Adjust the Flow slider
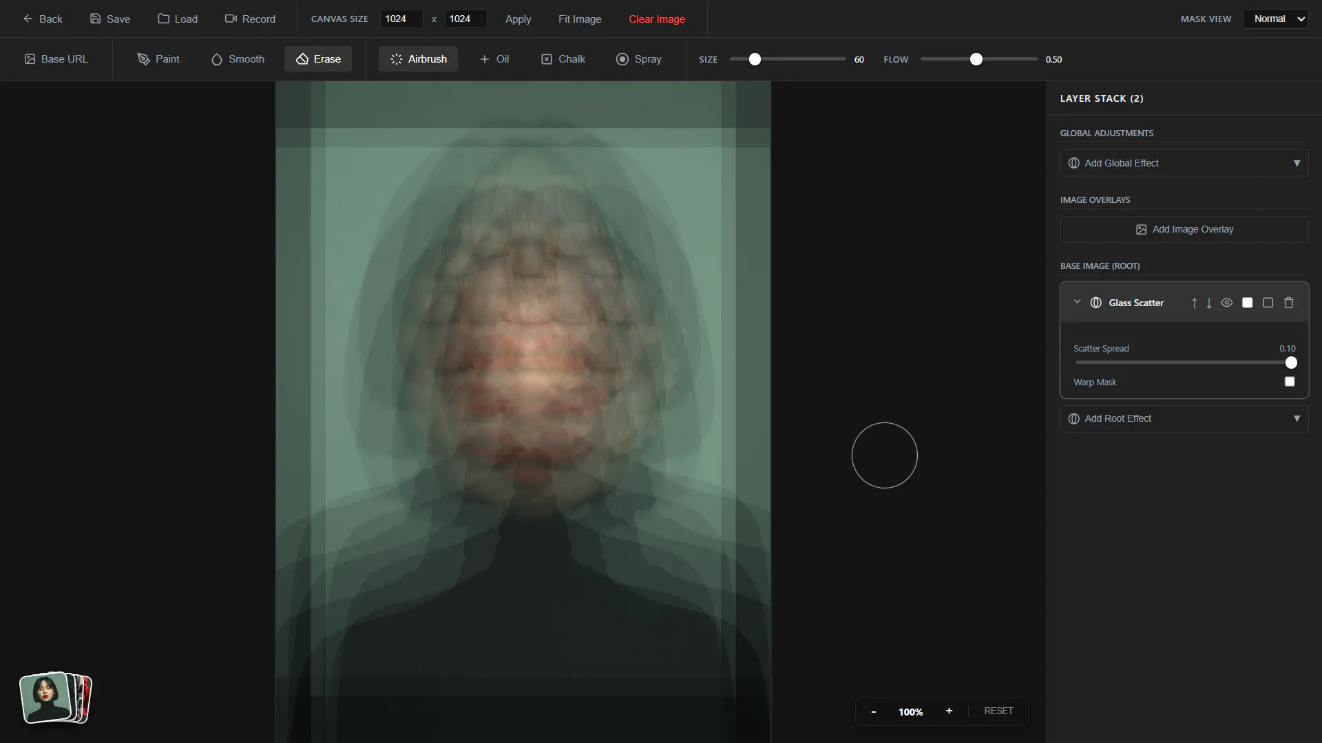The height and width of the screenshot is (743, 1322). [978, 59]
